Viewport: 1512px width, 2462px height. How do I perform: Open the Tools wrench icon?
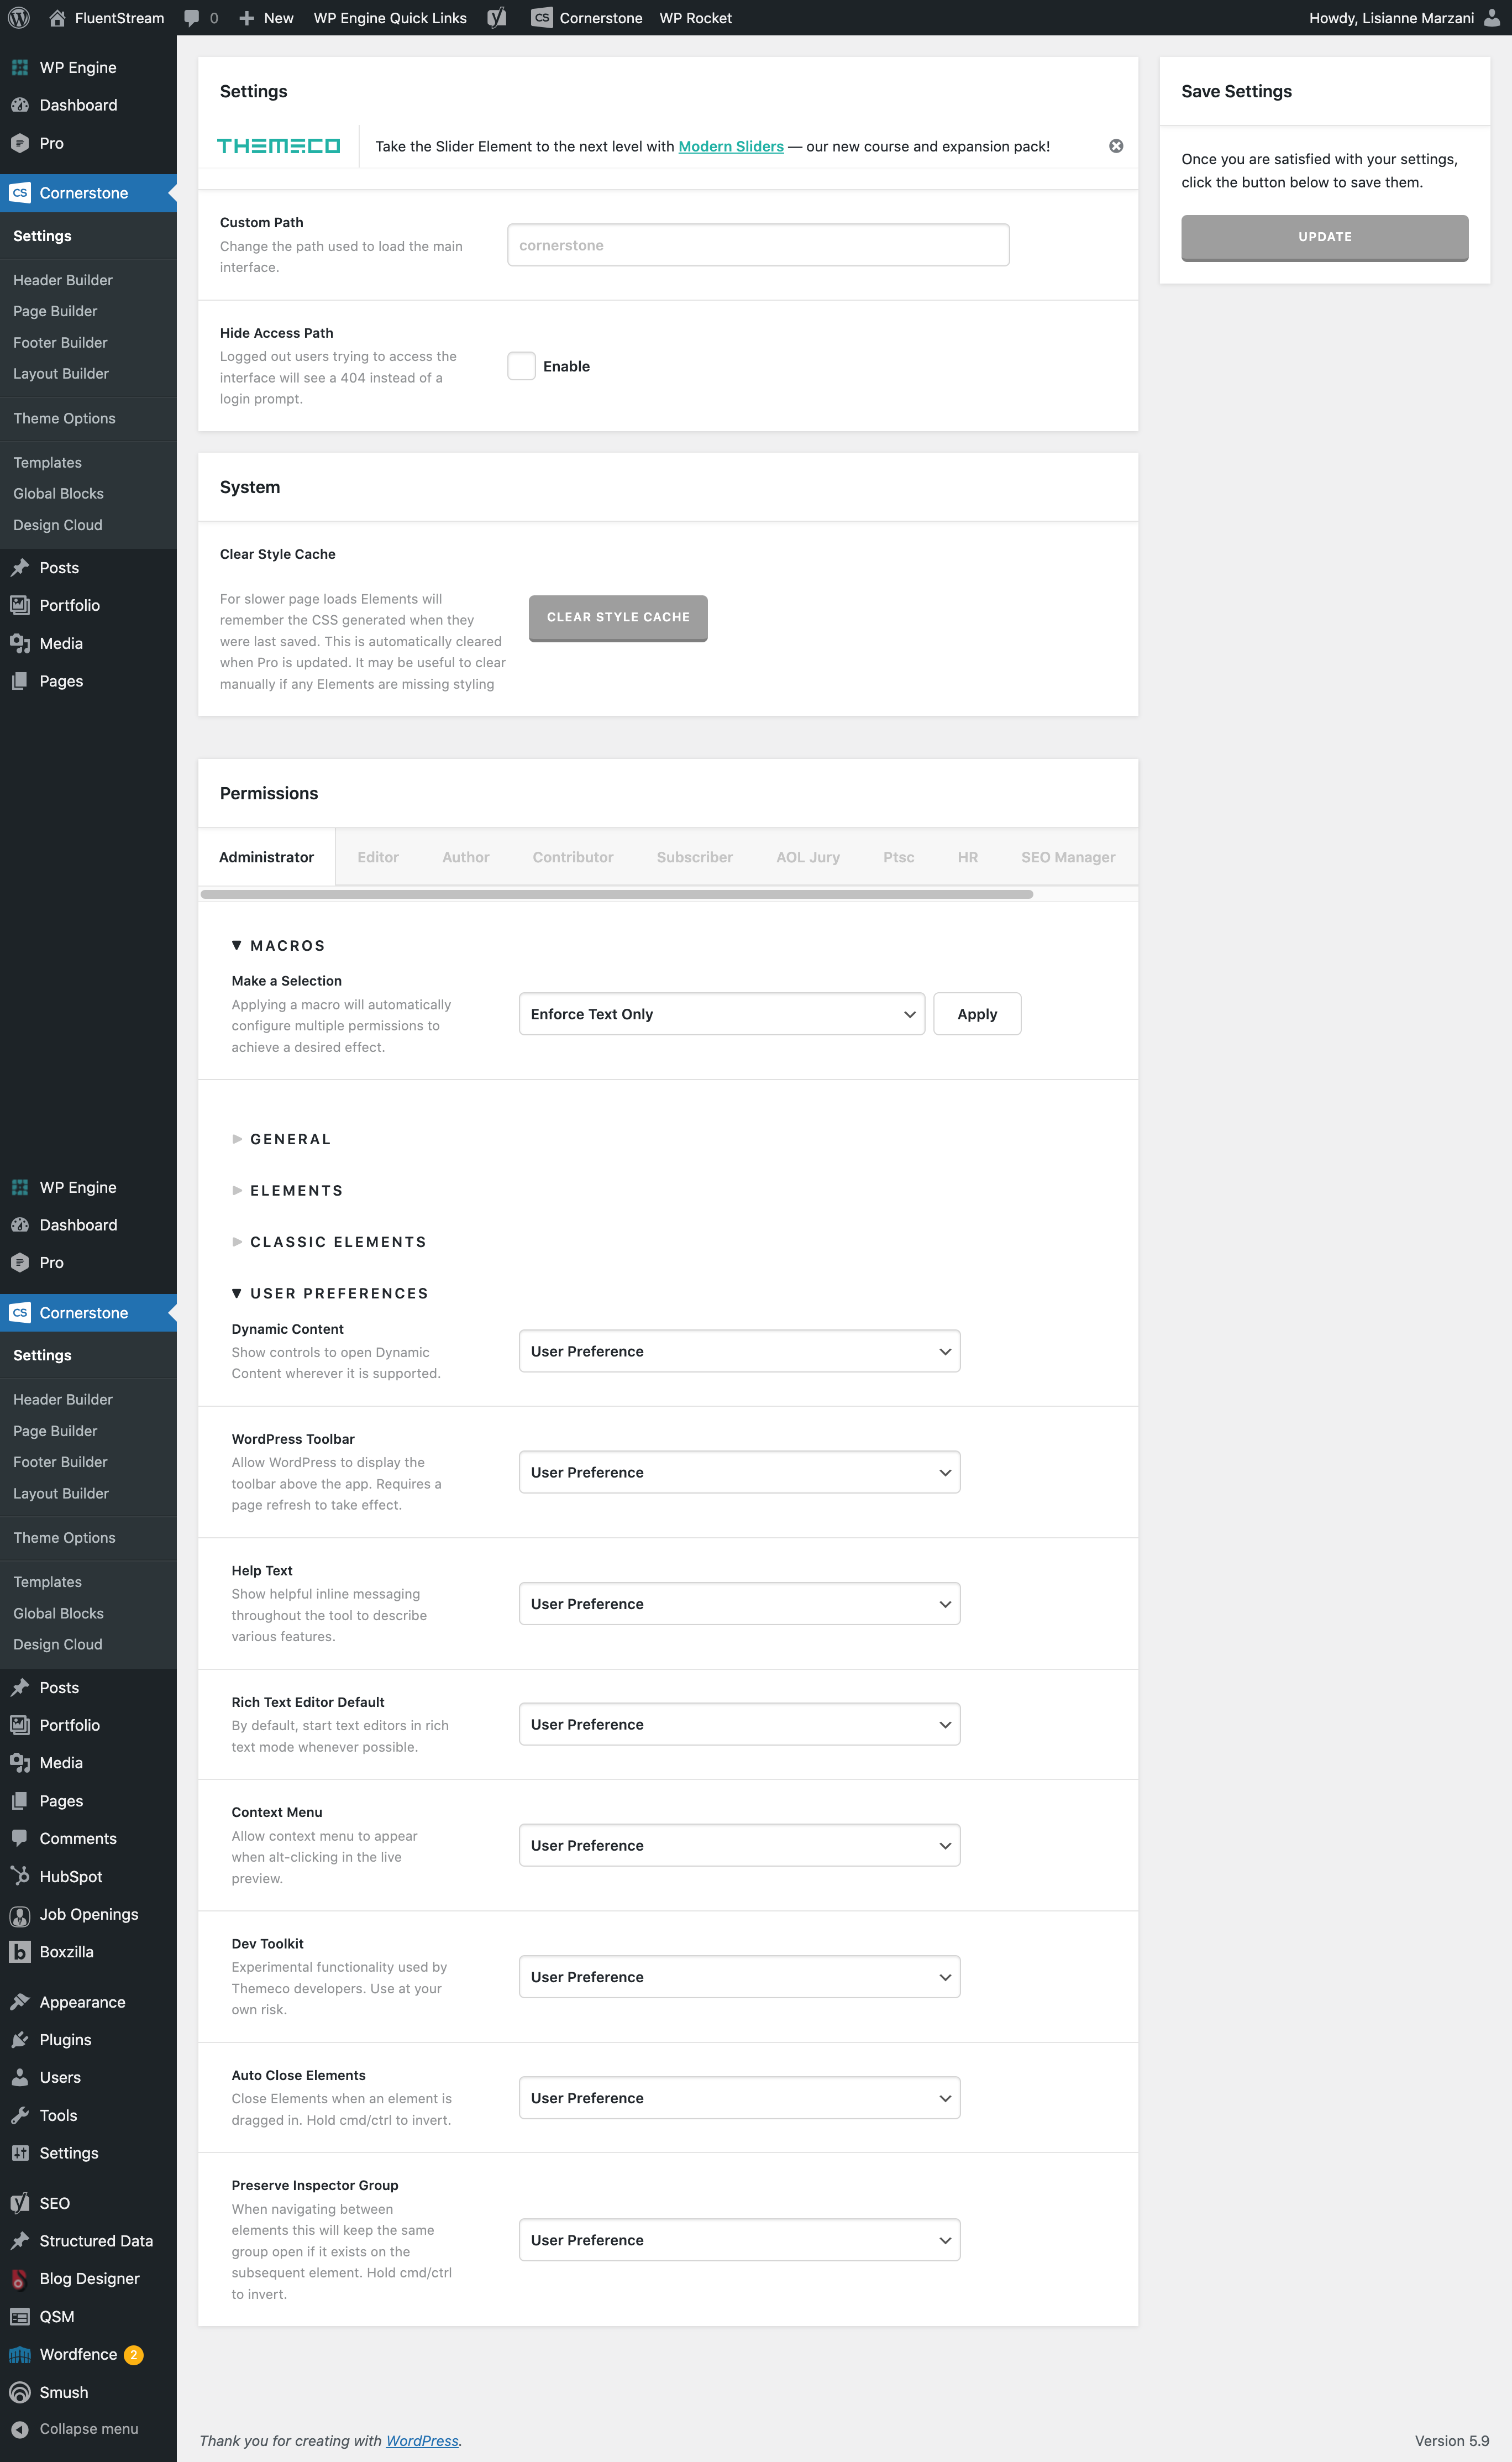pyautogui.click(x=19, y=2115)
